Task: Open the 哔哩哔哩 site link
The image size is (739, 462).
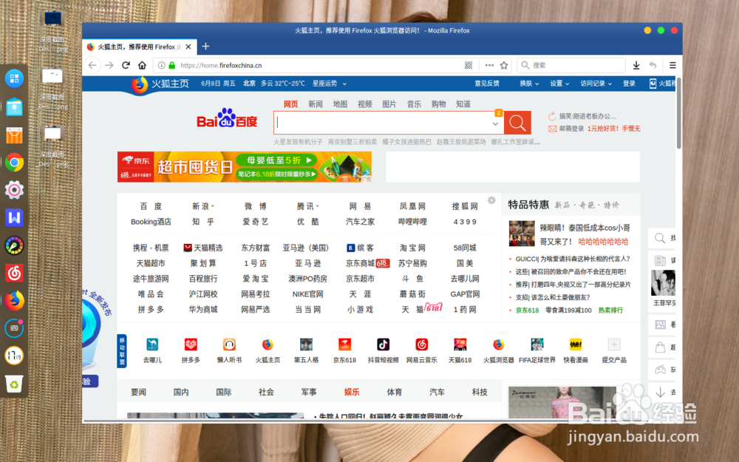Action: pos(412,222)
